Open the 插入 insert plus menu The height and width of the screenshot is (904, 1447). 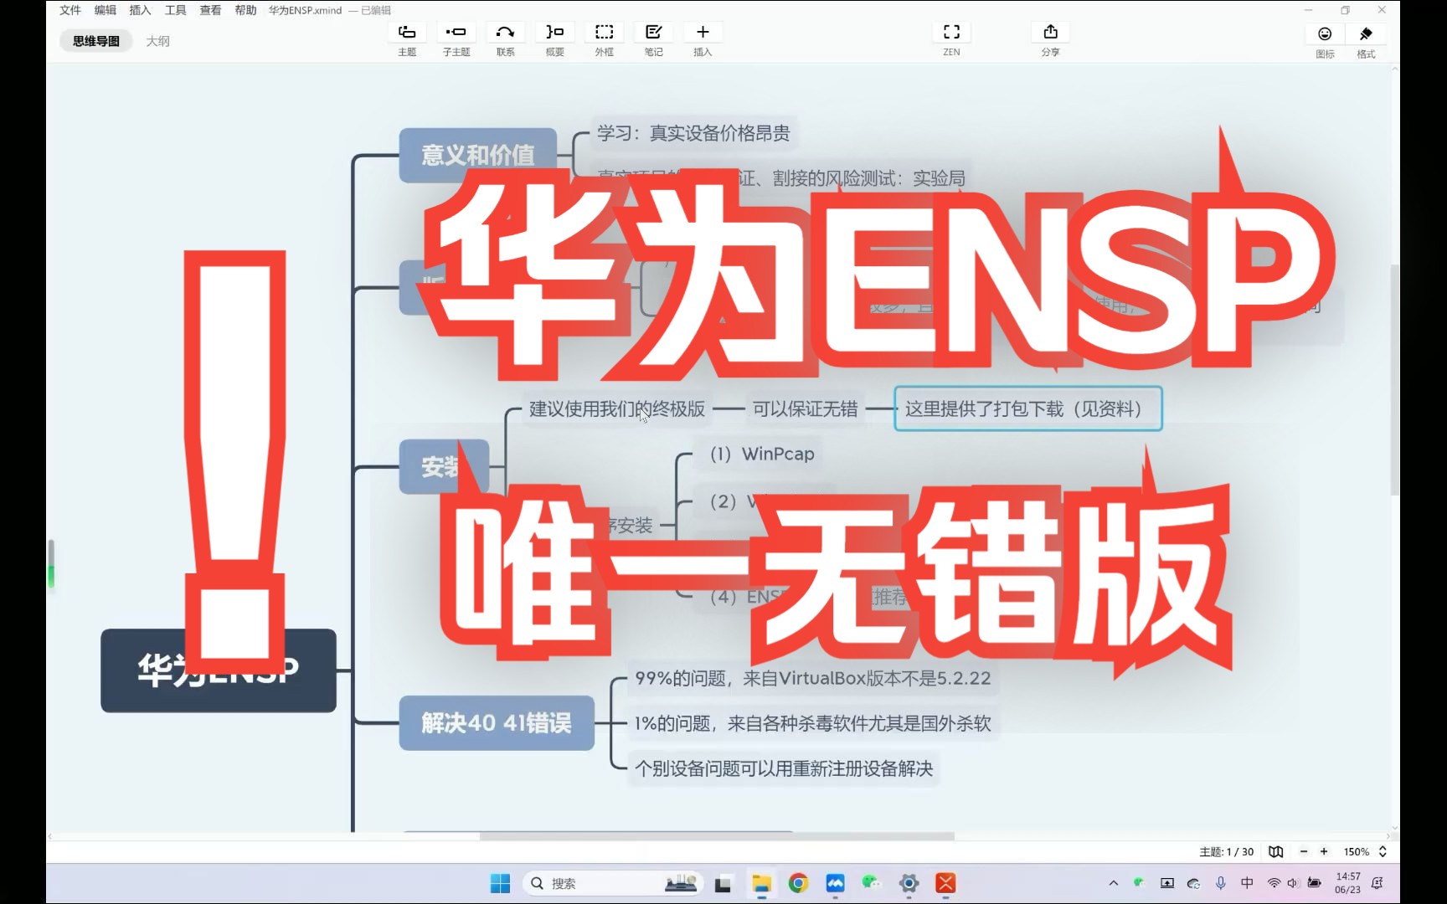(703, 33)
